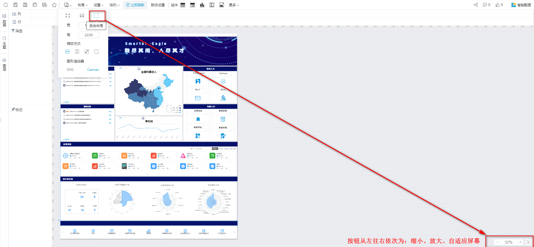Expand the 更多 components dropdown
Screen dimensions: 534x247
click(234, 5)
